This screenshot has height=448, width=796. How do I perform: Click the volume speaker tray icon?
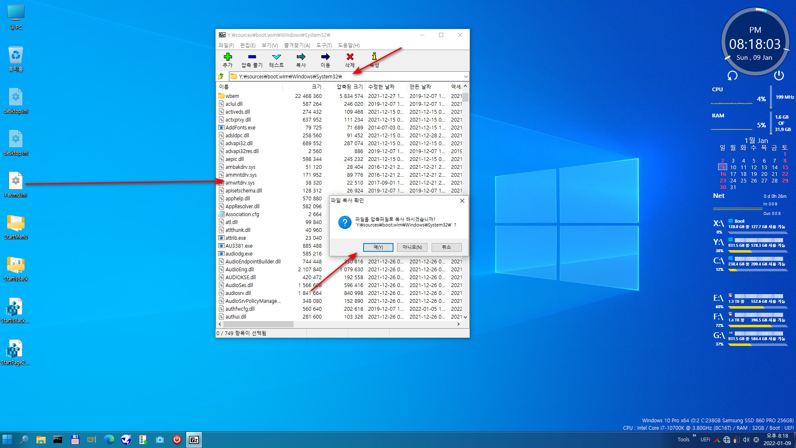click(746, 440)
